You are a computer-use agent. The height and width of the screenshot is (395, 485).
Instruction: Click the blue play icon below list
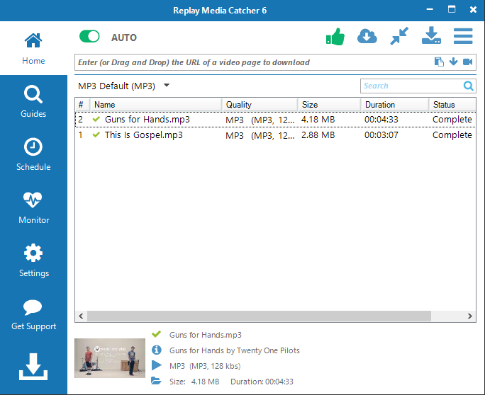[x=156, y=365]
